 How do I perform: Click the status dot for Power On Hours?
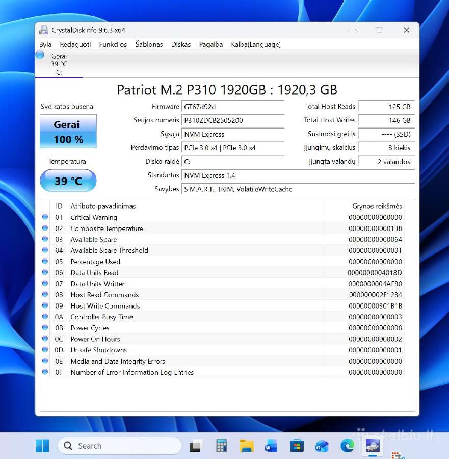pyautogui.click(x=45, y=339)
